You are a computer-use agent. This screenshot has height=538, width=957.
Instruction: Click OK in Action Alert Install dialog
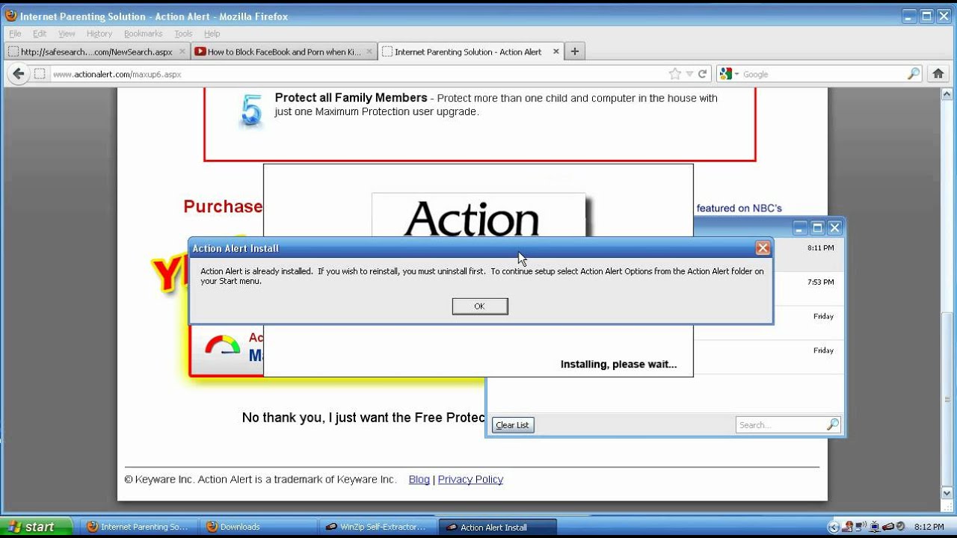pos(480,306)
